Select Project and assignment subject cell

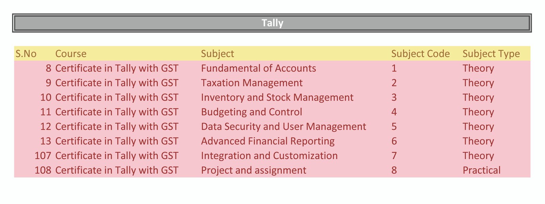253,171
